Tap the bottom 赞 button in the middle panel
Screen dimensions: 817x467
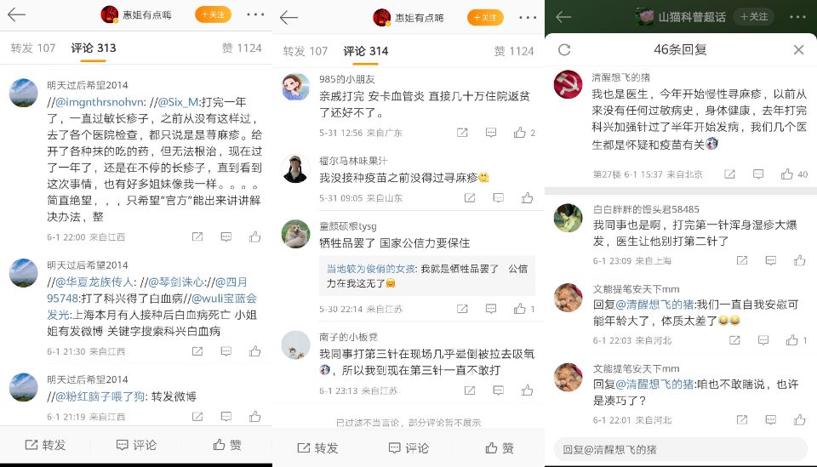pyautogui.click(x=500, y=447)
